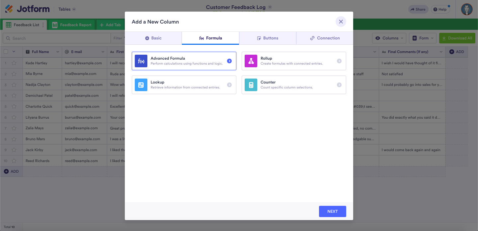The width and height of the screenshot is (478, 231).
Task: Click 'I would come back again and again' cell
Action: [412, 150]
